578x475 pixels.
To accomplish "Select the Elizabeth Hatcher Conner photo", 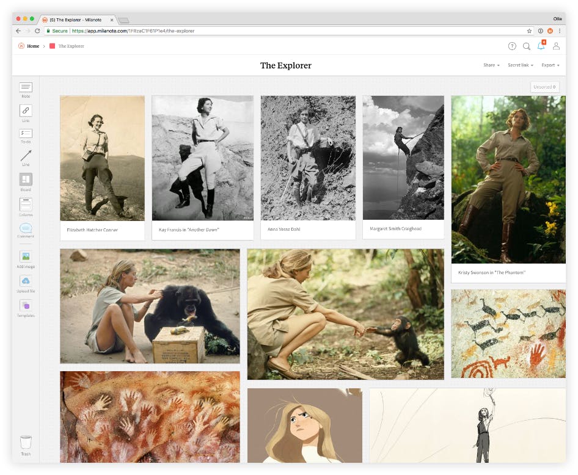I will click(x=102, y=158).
